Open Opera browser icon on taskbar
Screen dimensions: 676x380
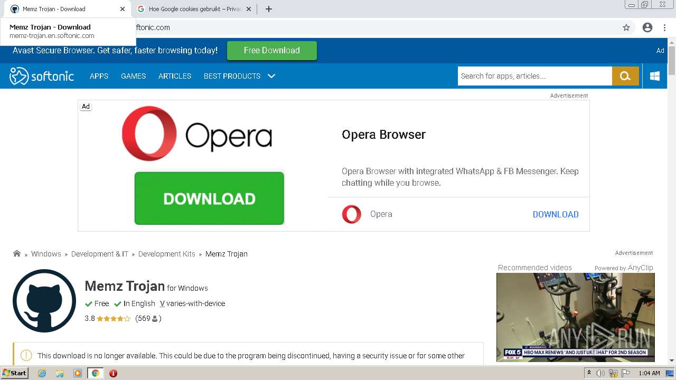113,373
